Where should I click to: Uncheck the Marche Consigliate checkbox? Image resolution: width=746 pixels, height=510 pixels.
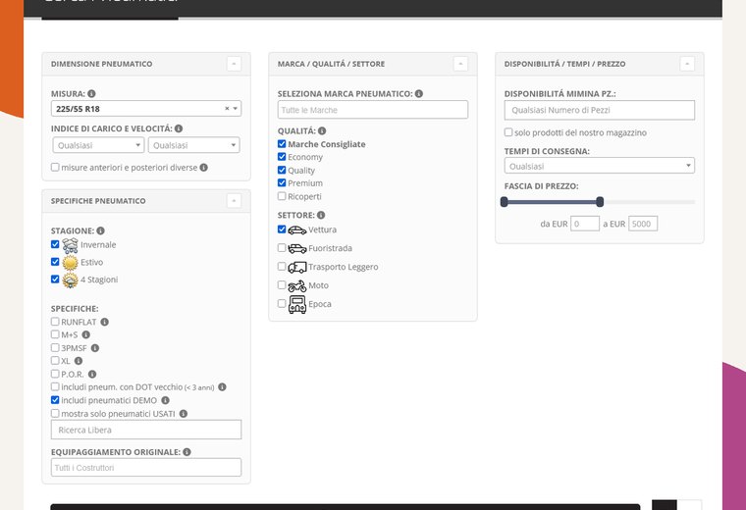[x=282, y=143]
